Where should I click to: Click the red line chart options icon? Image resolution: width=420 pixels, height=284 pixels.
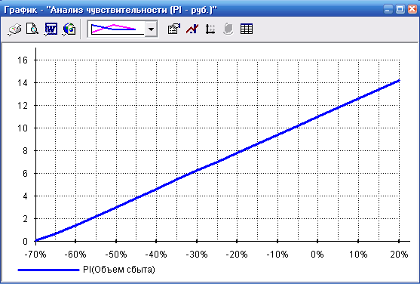[192, 29]
